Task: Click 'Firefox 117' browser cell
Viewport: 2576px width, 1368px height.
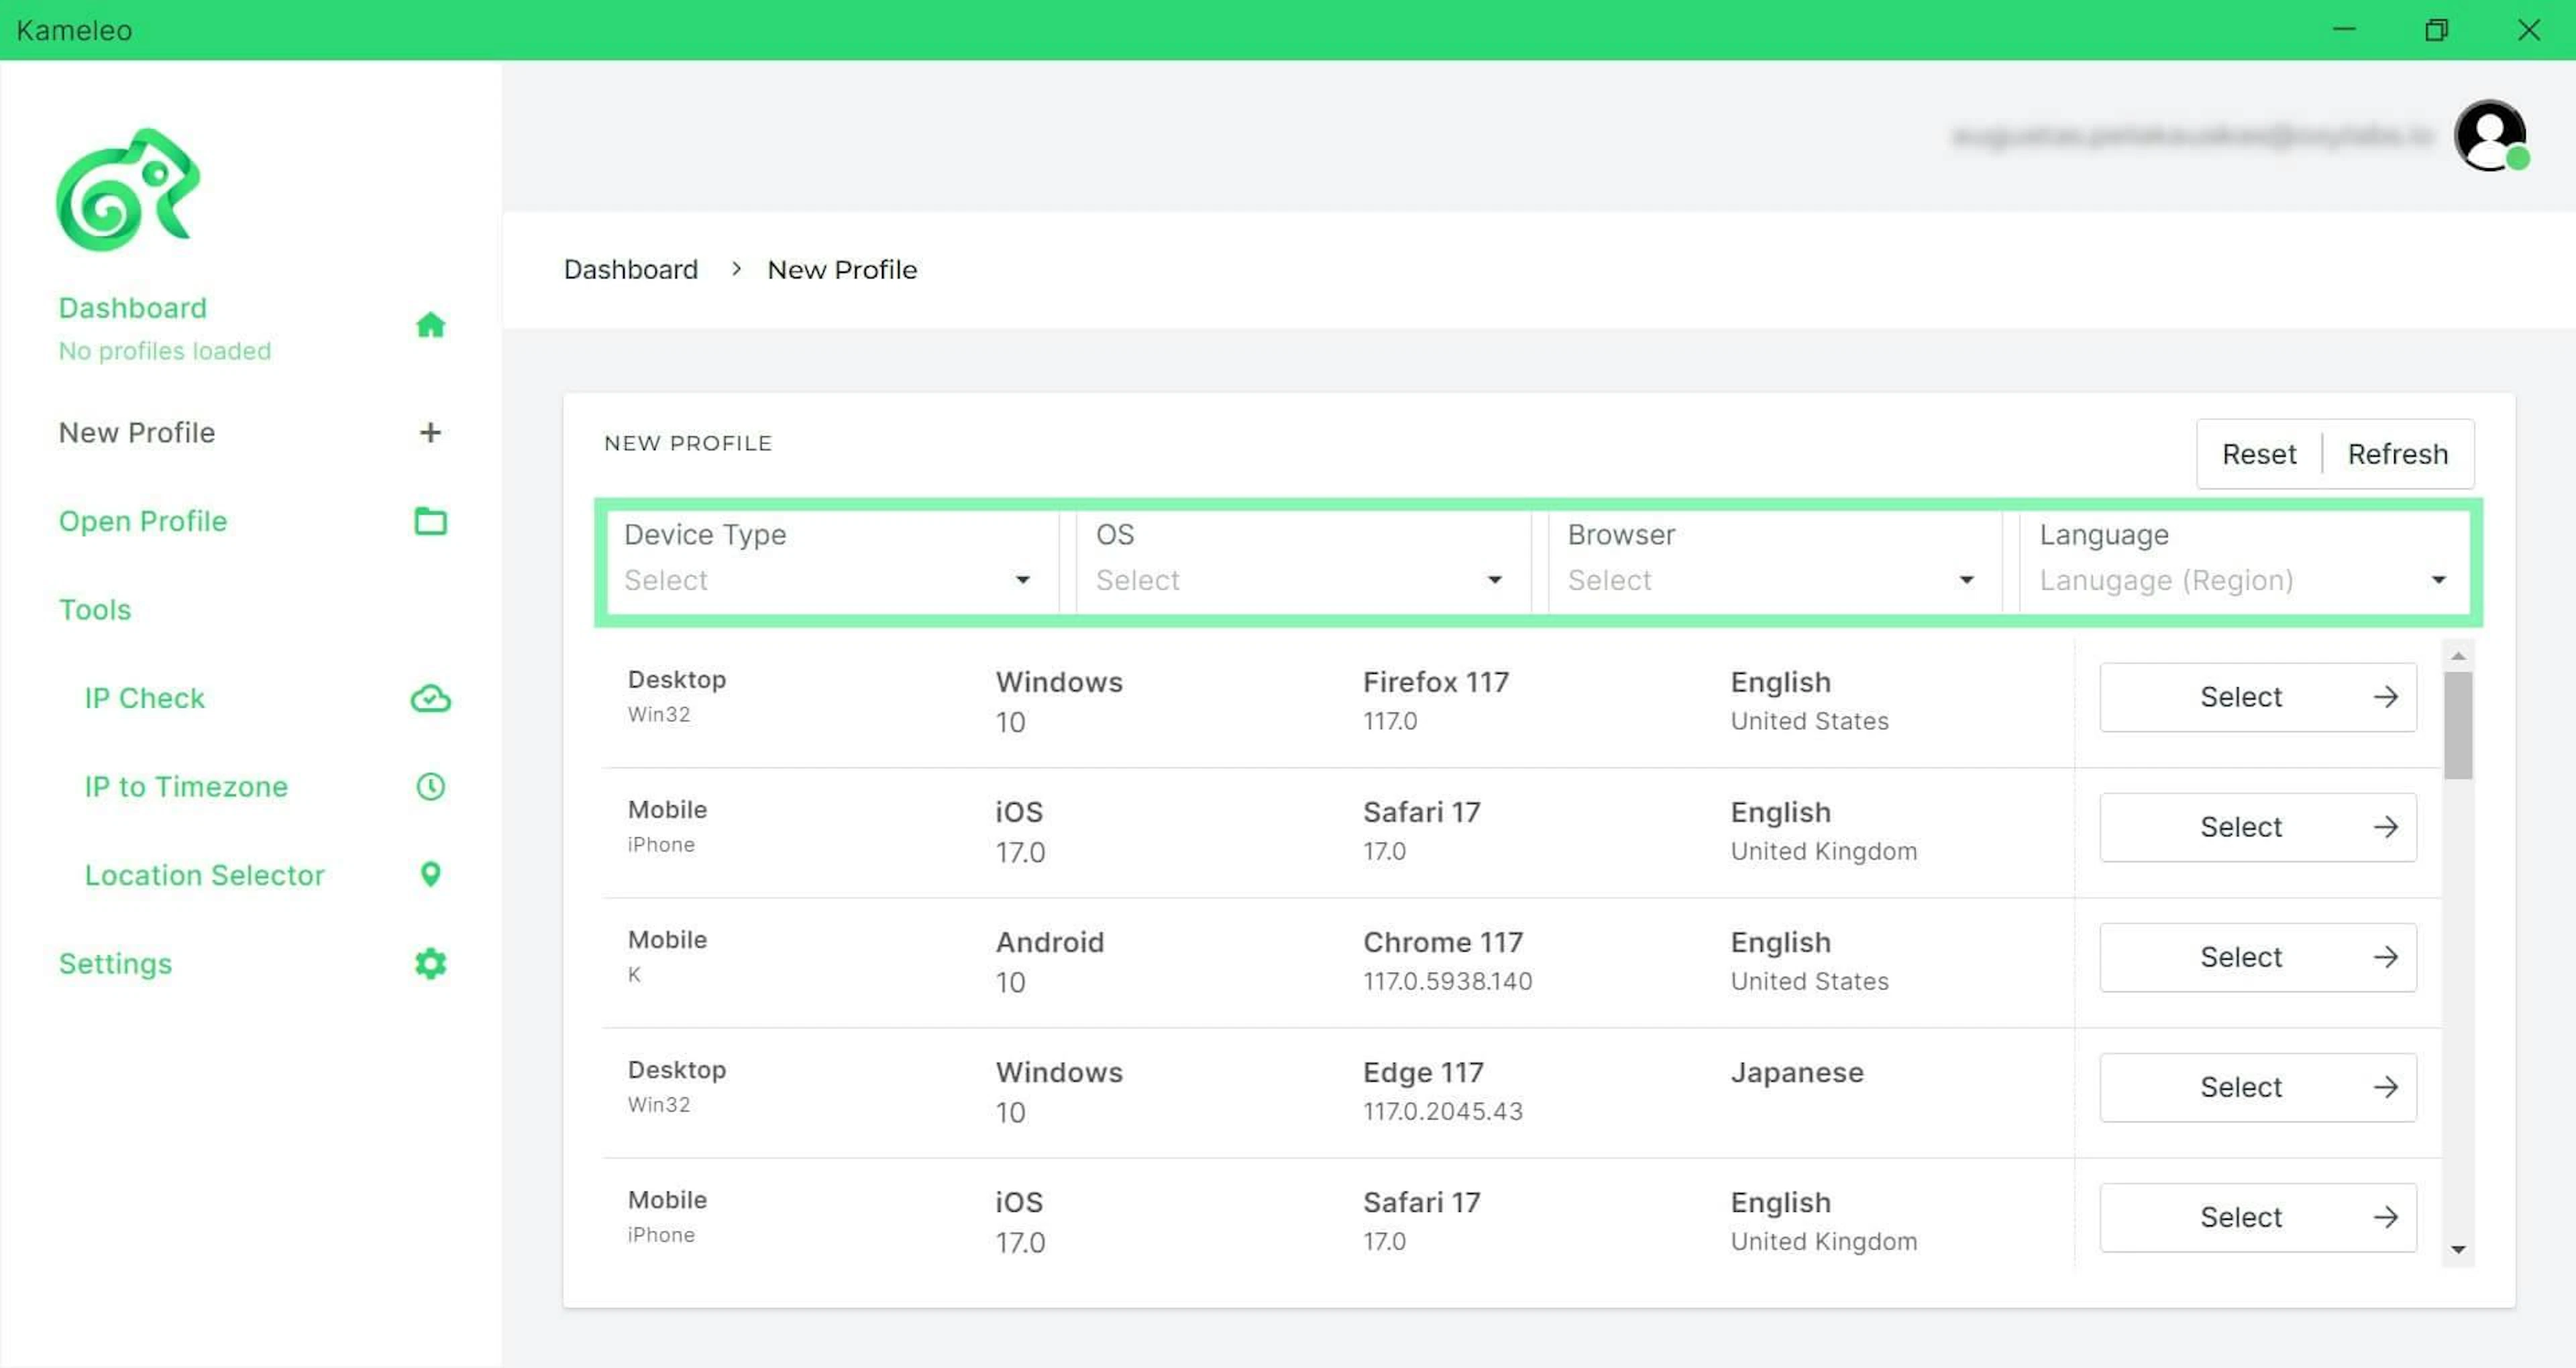Action: coord(1436,682)
